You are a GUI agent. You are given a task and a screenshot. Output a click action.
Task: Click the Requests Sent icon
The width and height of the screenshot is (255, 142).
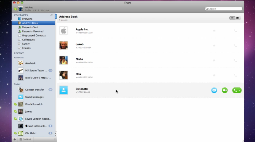[19, 27]
